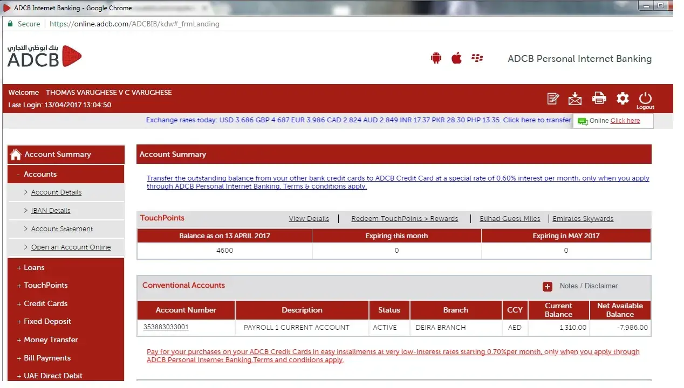The height and width of the screenshot is (388, 684).
Task: Click PAYROLL 1 CURRENT ACCOUNT description
Action: click(297, 327)
